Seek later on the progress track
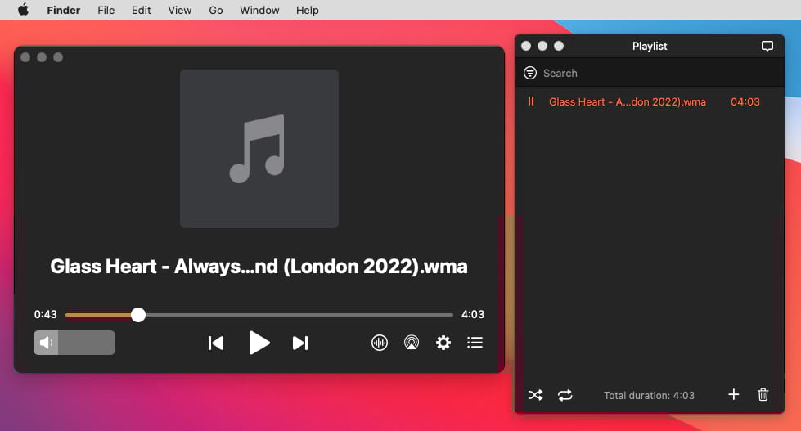The image size is (801, 431). [x=299, y=315]
